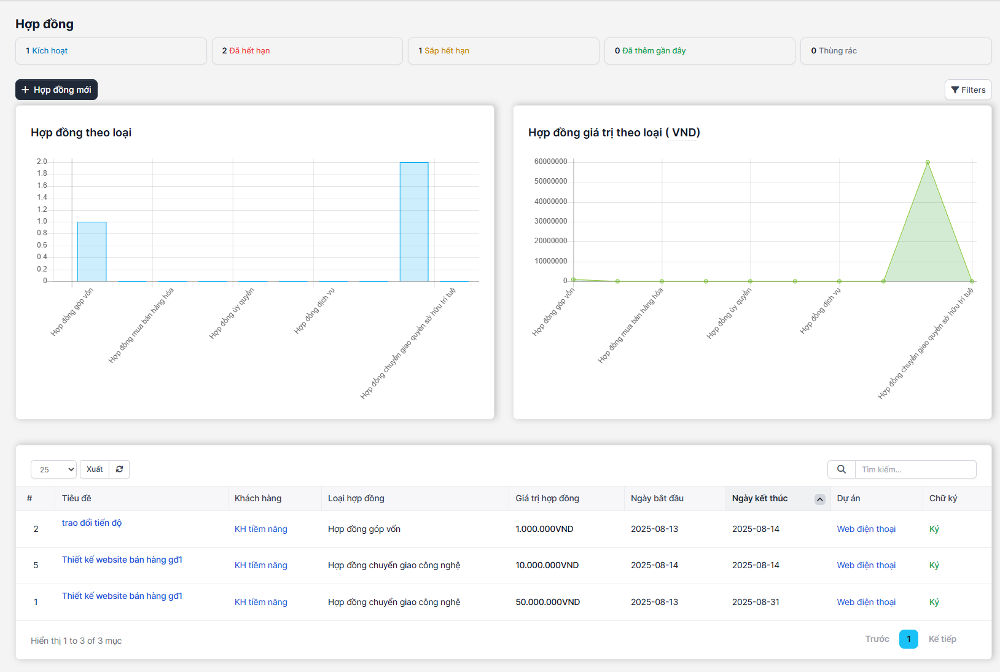
Task: Open KH tiềm năng customer in first row
Action: [260, 529]
